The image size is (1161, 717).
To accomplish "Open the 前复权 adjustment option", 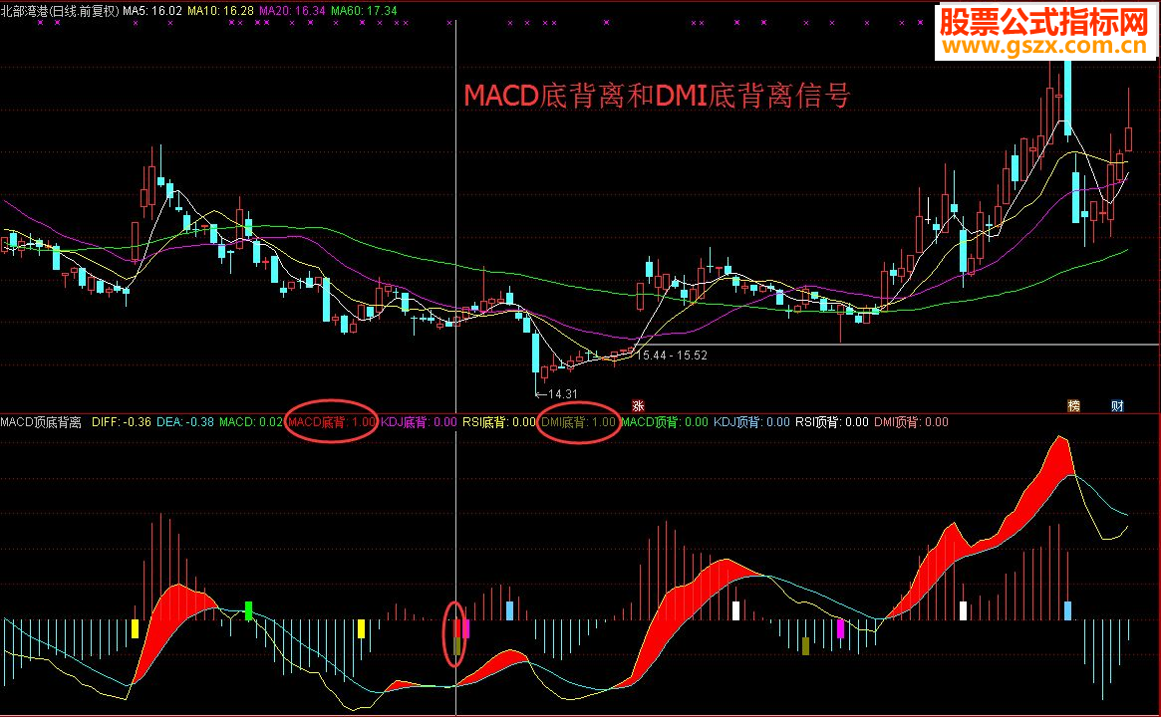I will [x=100, y=8].
